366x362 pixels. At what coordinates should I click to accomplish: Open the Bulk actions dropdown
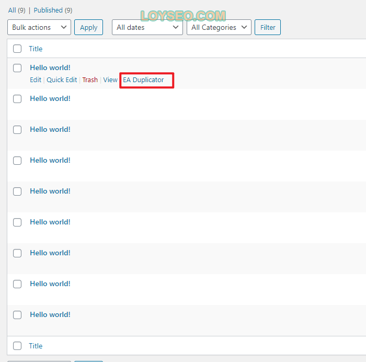coord(39,27)
